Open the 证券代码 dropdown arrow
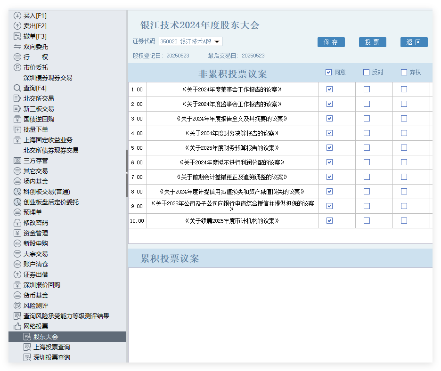Image resolution: width=441 pixels, height=371 pixels. 217,41
